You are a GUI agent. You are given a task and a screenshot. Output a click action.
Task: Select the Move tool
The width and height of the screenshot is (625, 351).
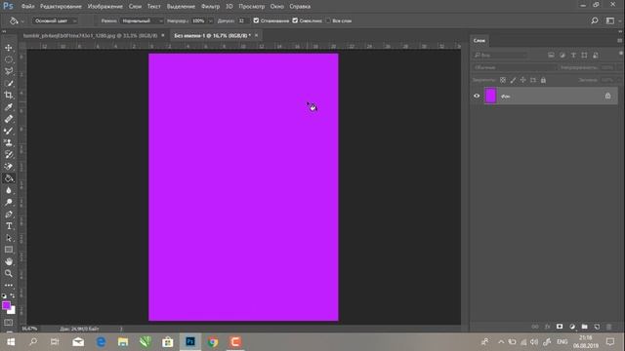pyautogui.click(x=9, y=48)
